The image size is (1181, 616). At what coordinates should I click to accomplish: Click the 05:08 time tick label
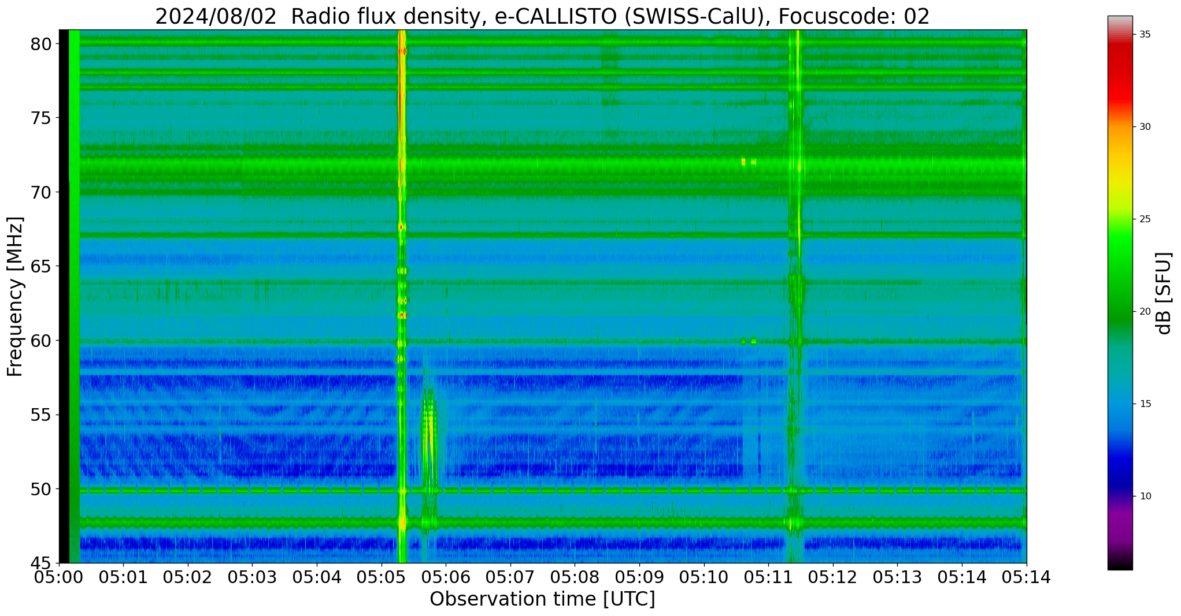(575, 577)
